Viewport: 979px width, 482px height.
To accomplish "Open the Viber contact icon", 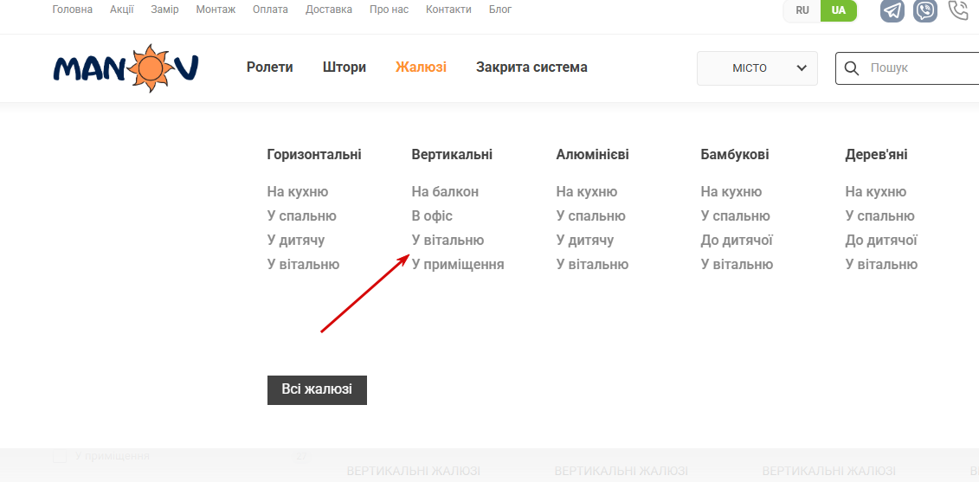I will 925,10.
